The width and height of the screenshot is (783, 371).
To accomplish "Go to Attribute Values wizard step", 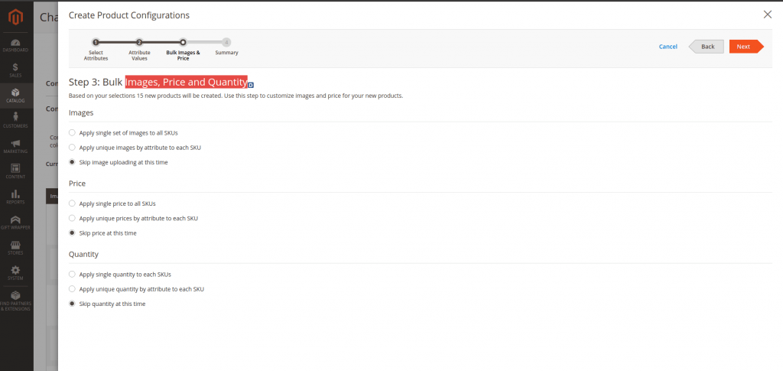I will [x=139, y=43].
